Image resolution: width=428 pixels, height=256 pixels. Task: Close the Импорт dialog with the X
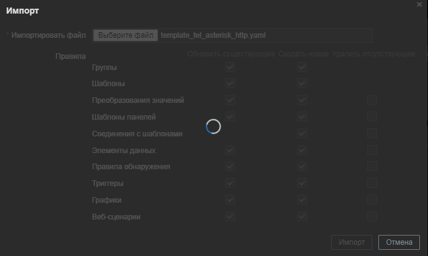click(419, 4)
